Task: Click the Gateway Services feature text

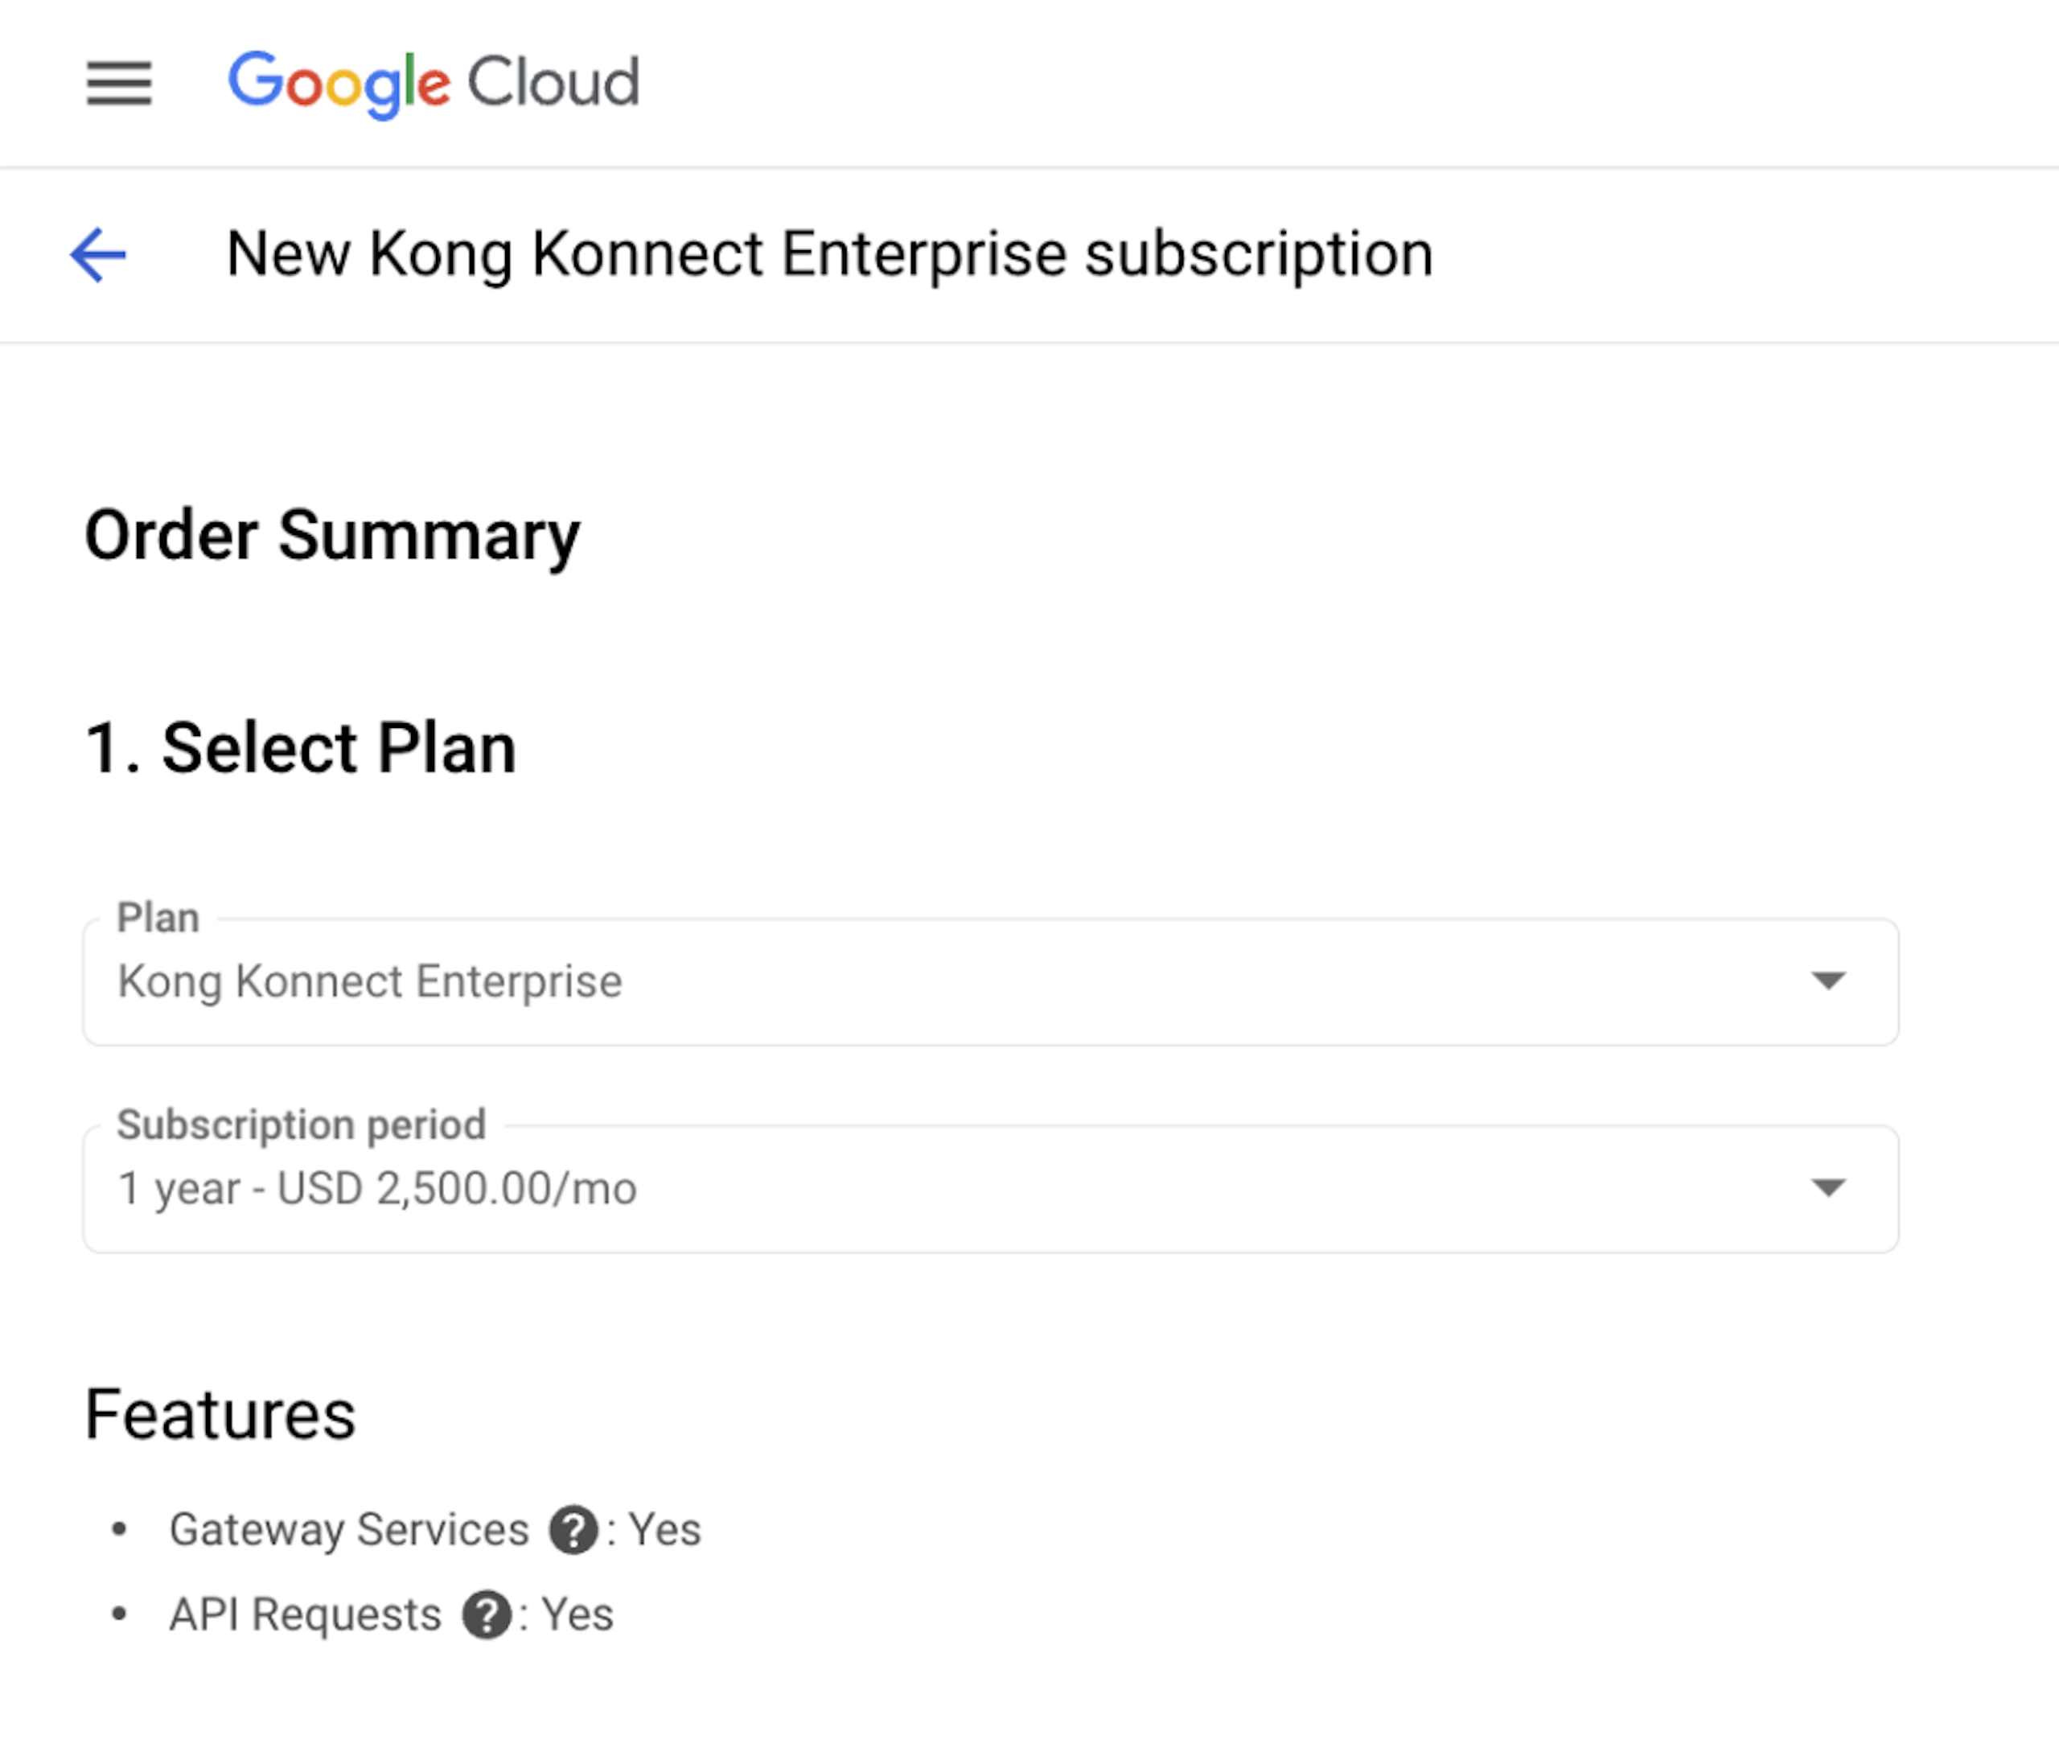Action: pos(348,1529)
